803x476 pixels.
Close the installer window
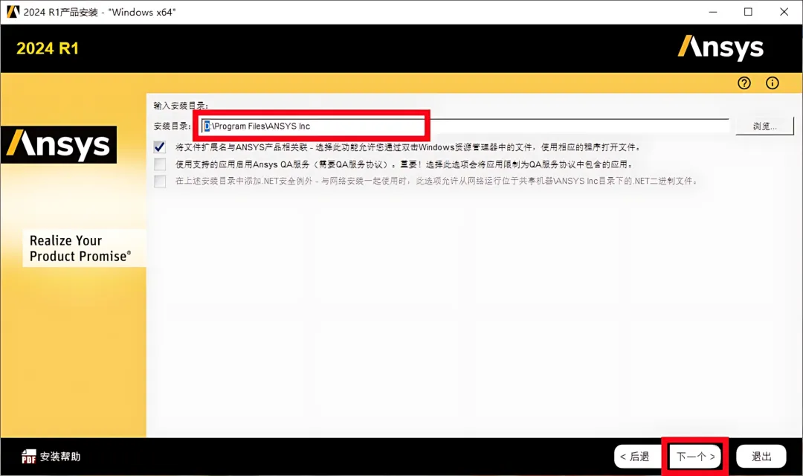784,12
